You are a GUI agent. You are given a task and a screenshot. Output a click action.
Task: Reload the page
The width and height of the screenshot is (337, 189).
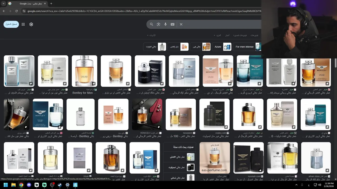click(16, 11)
